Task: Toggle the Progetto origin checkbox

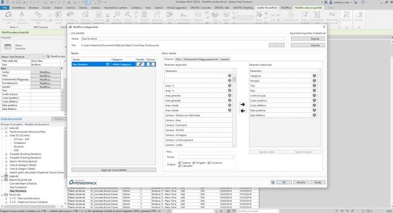Action: pyautogui.click(x=194, y=163)
